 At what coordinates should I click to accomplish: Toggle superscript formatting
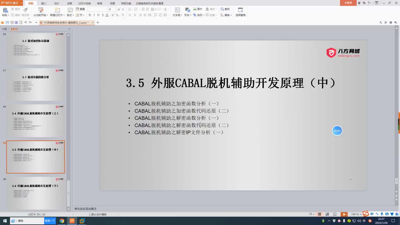[113, 15]
